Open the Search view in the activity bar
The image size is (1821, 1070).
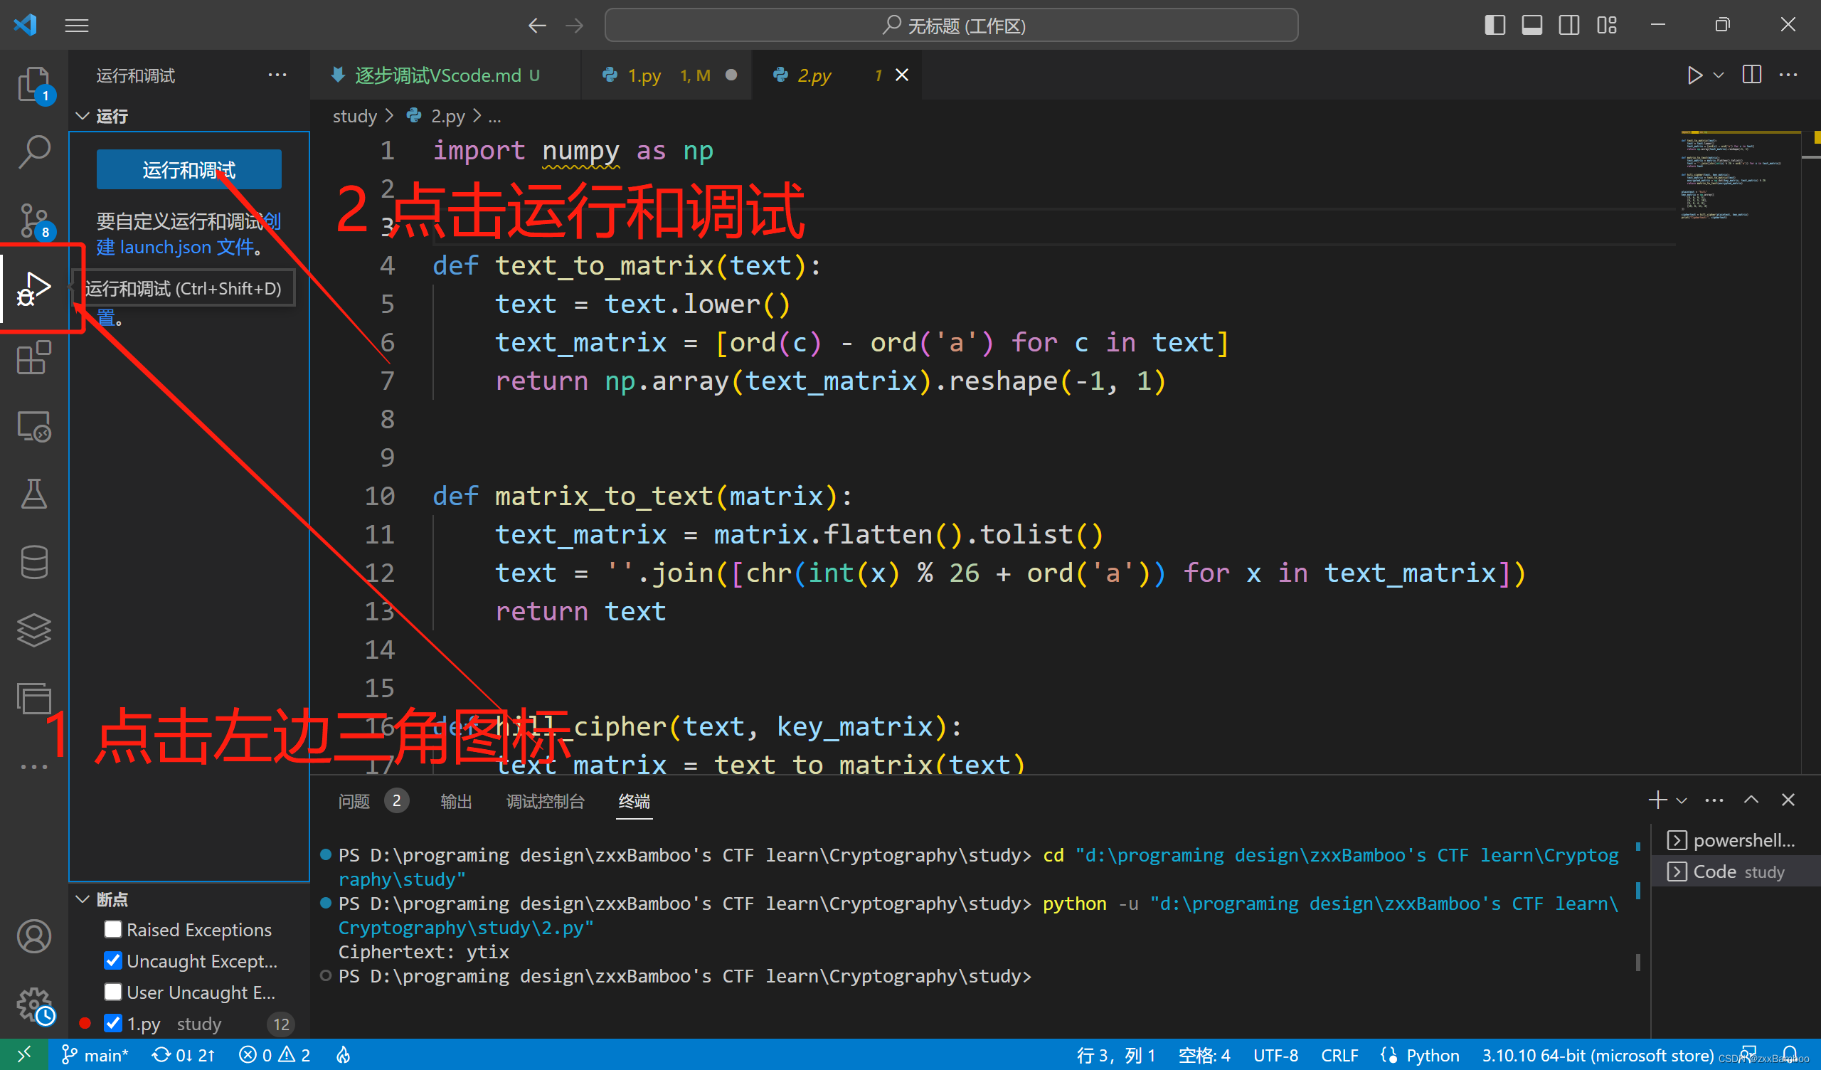33,149
